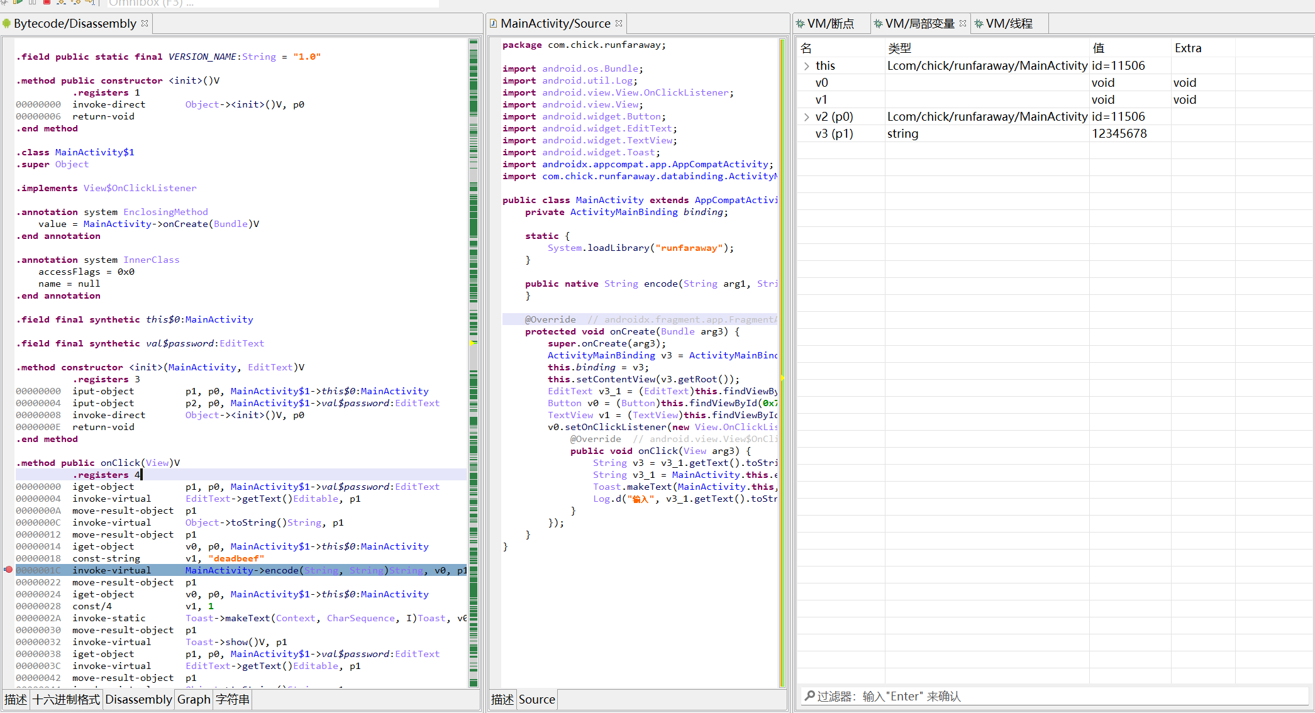Click 'import android.widget.Toast' line
This screenshot has height=713, width=1315.
coord(581,152)
